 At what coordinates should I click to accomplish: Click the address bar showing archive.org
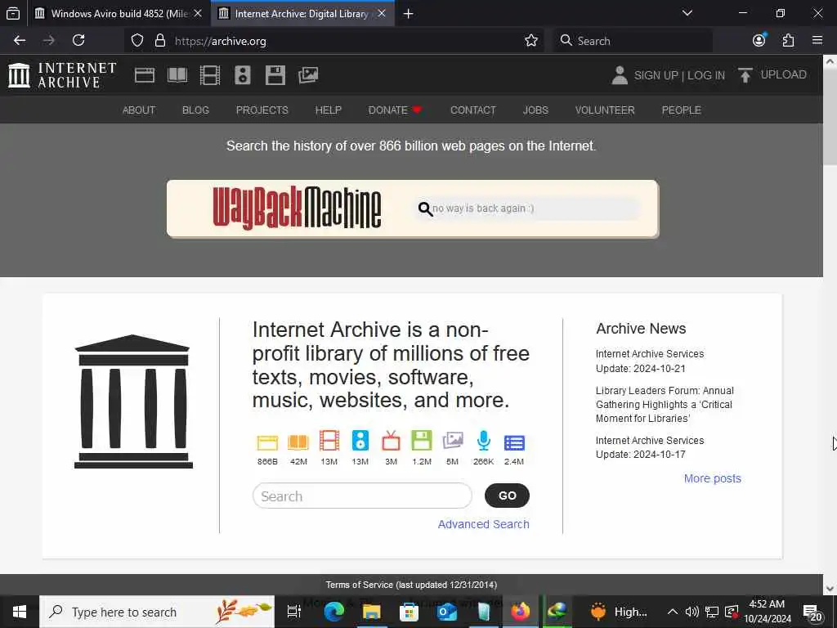click(335, 41)
